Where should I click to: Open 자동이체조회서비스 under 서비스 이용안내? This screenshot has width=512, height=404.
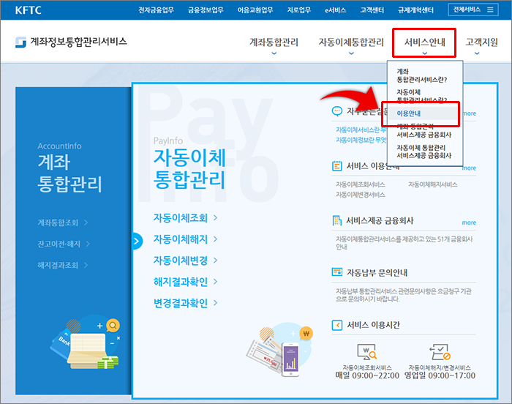click(x=361, y=184)
